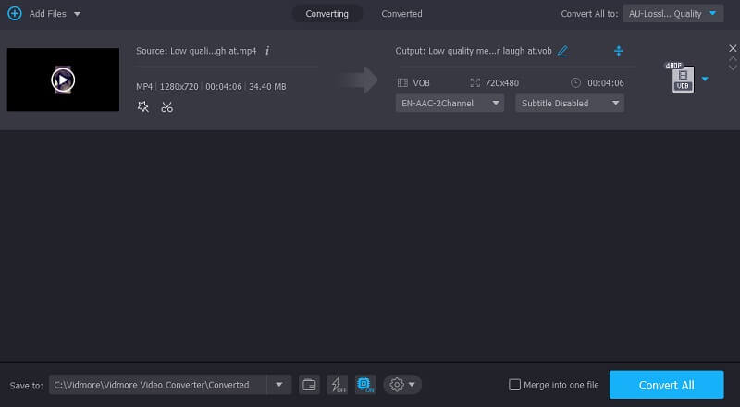Switch to the Converted tab
The width and height of the screenshot is (740, 407).
click(x=401, y=14)
